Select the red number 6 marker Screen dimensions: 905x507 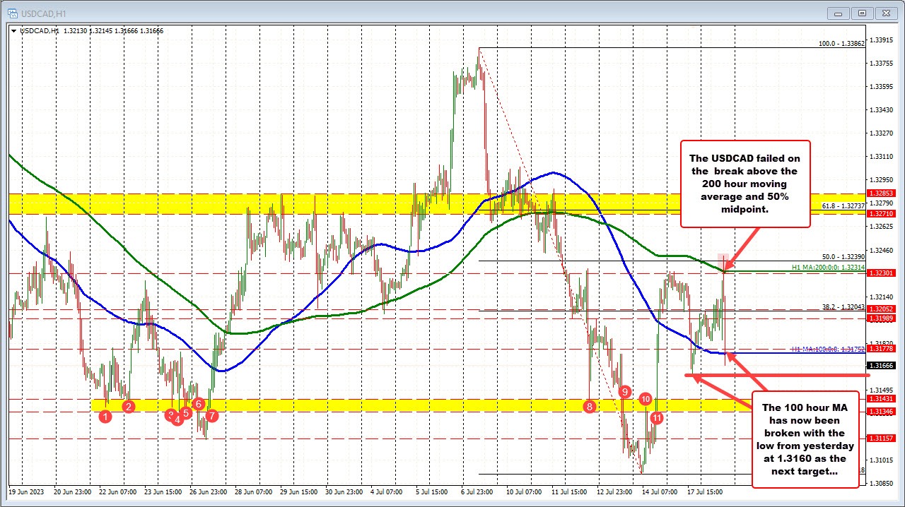tap(199, 404)
